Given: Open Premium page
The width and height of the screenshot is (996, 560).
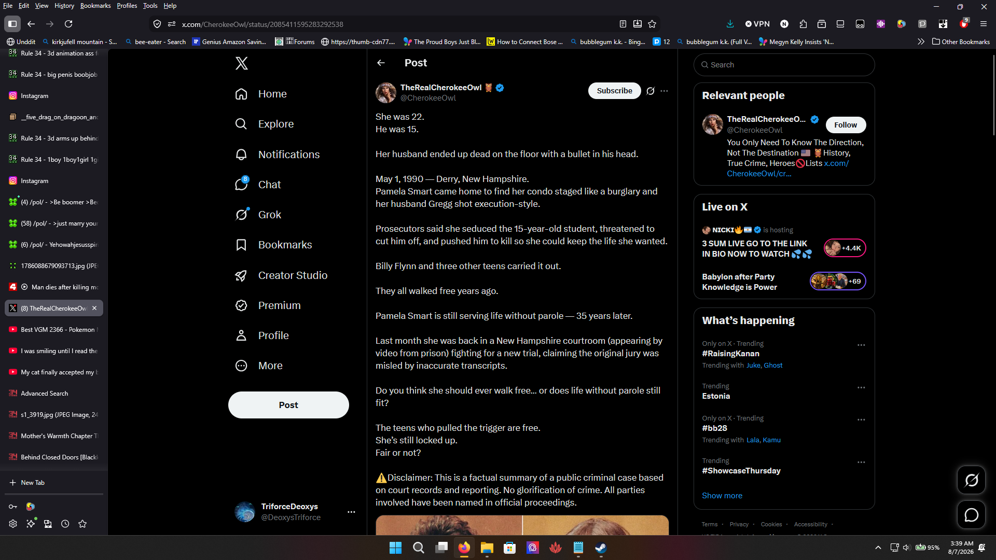Looking at the screenshot, I should pyautogui.click(x=268, y=305).
